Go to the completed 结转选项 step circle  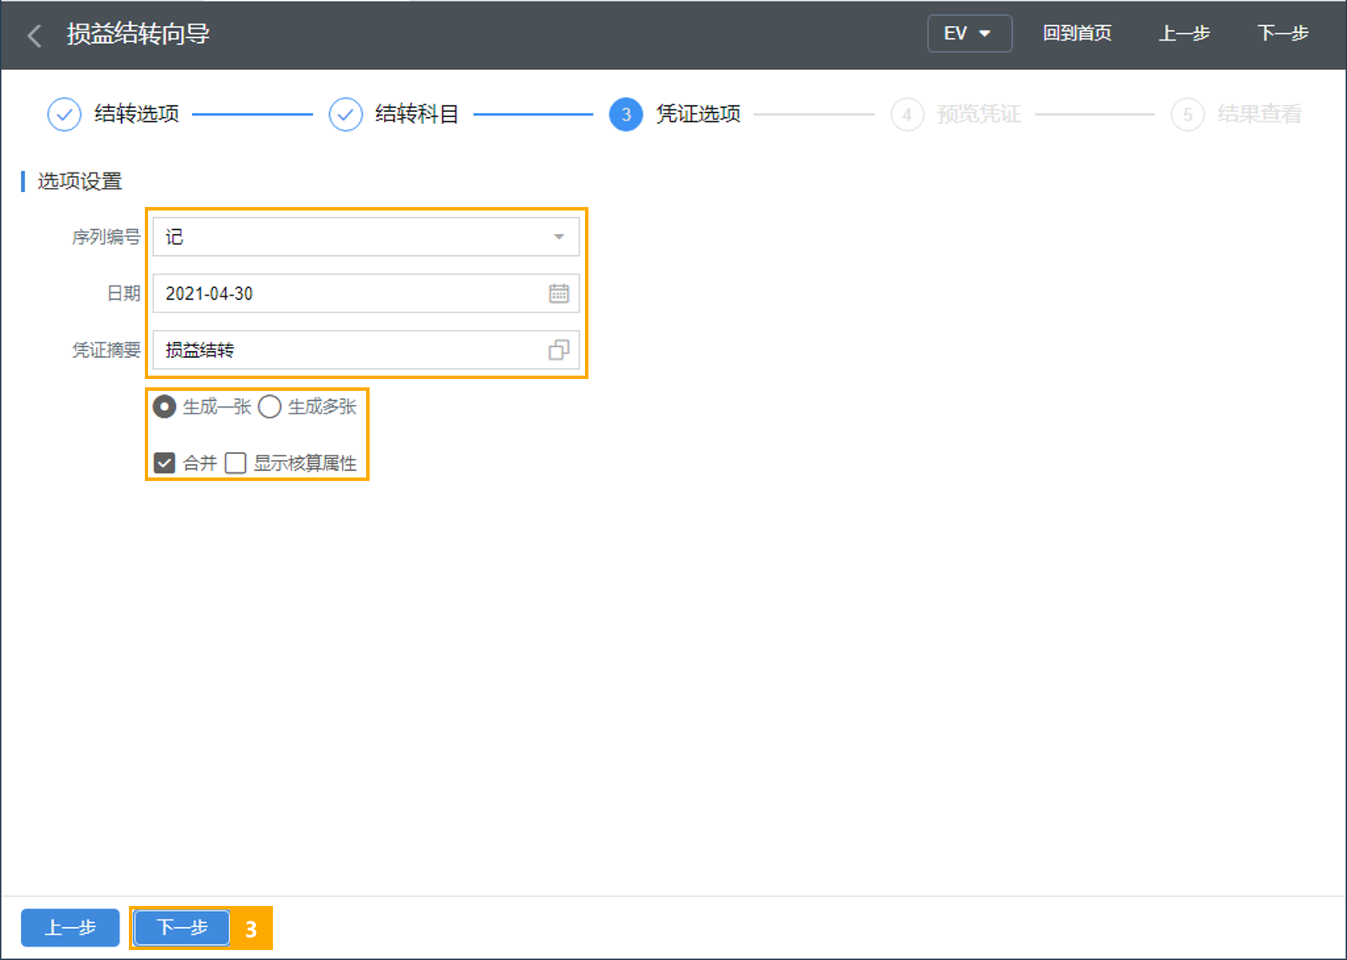[x=65, y=115]
